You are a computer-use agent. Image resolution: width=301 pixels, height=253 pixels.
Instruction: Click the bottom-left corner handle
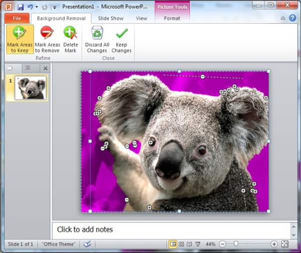[90, 211]
